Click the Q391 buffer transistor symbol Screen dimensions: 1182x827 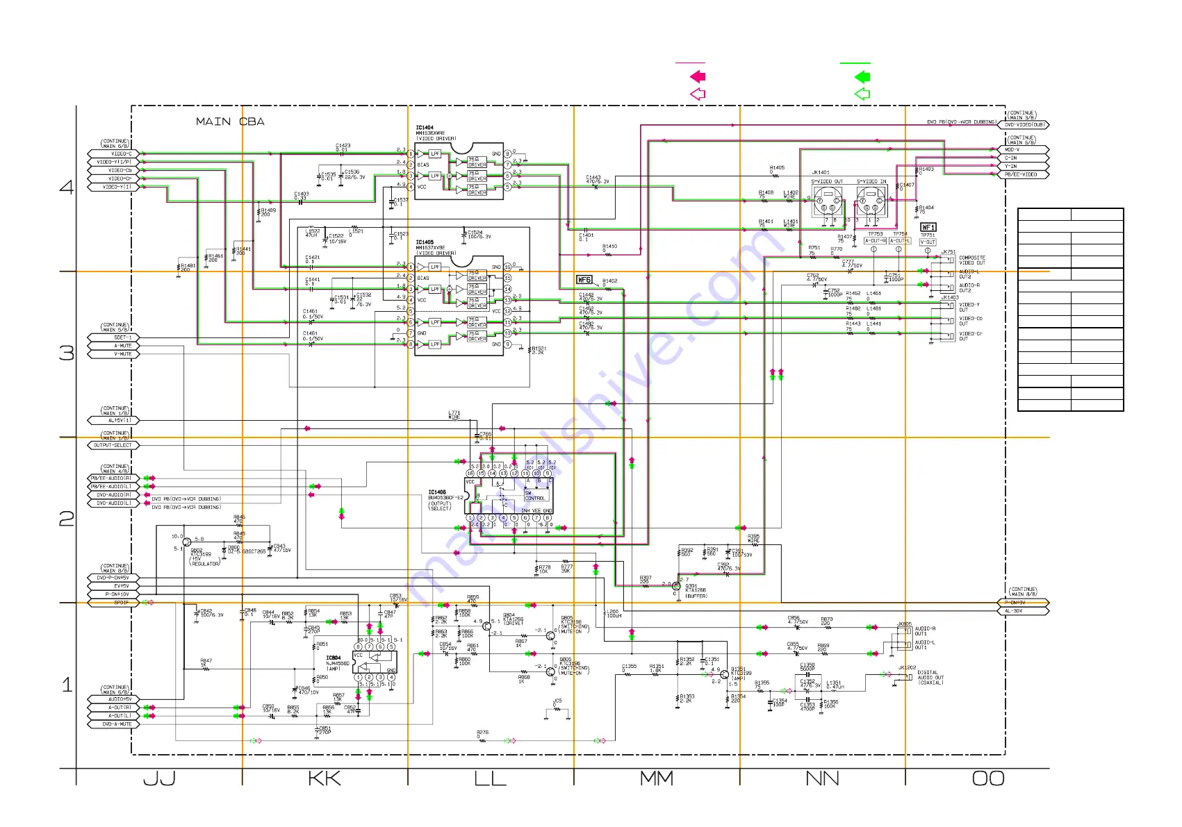pyautogui.click(x=677, y=586)
